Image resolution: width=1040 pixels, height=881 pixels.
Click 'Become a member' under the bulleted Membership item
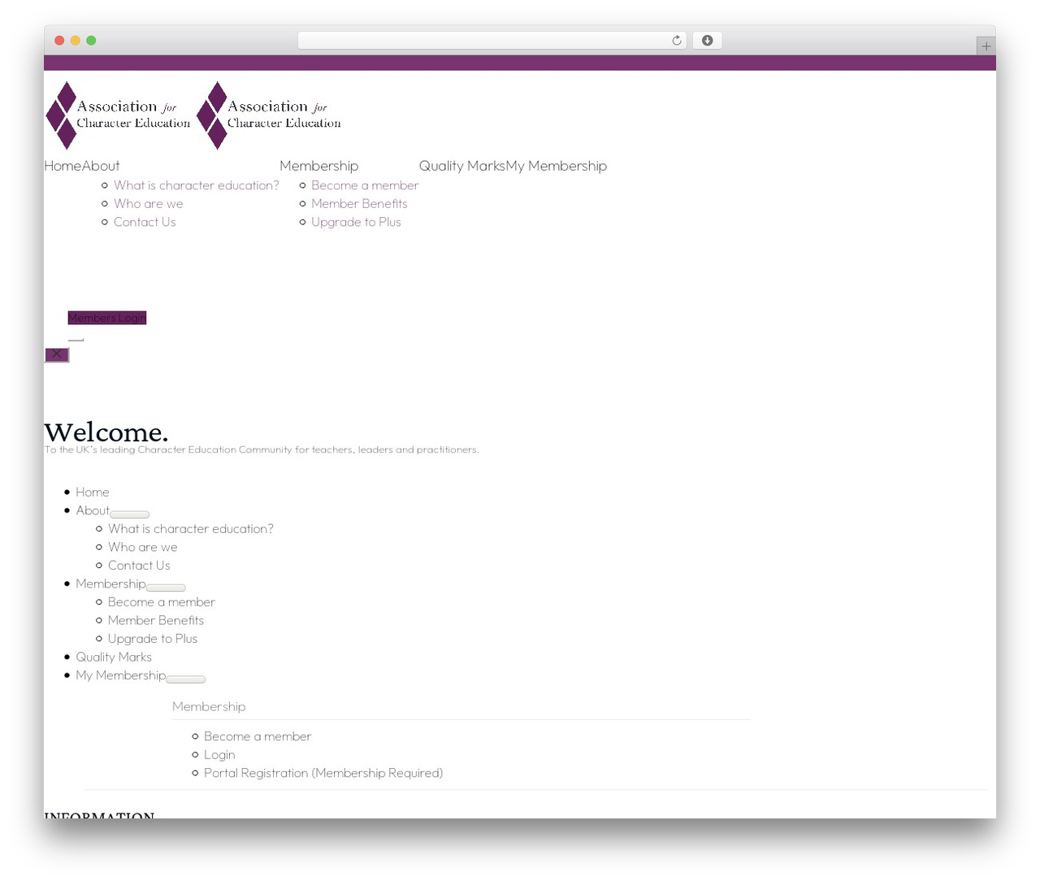click(x=162, y=602)
